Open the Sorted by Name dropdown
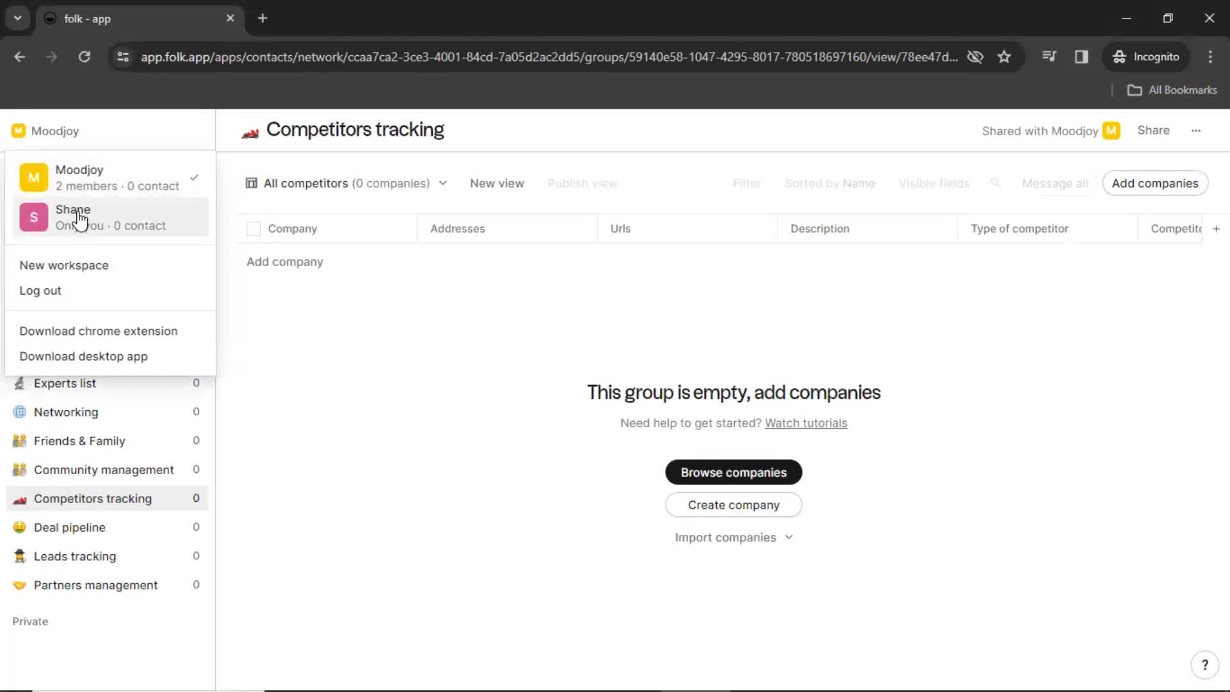This screenshot has height=692, width=1230. tap(829, 183)
